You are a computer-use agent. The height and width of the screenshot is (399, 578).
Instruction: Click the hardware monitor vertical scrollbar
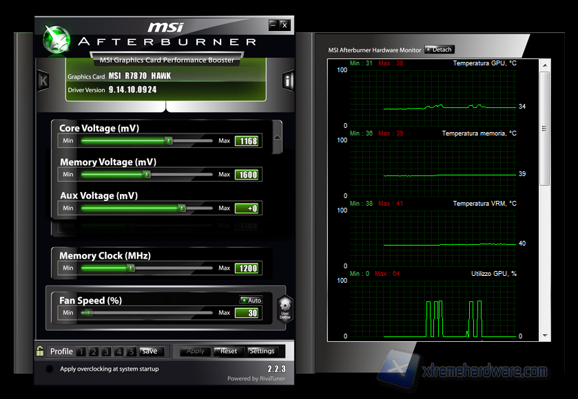point(544,128)
